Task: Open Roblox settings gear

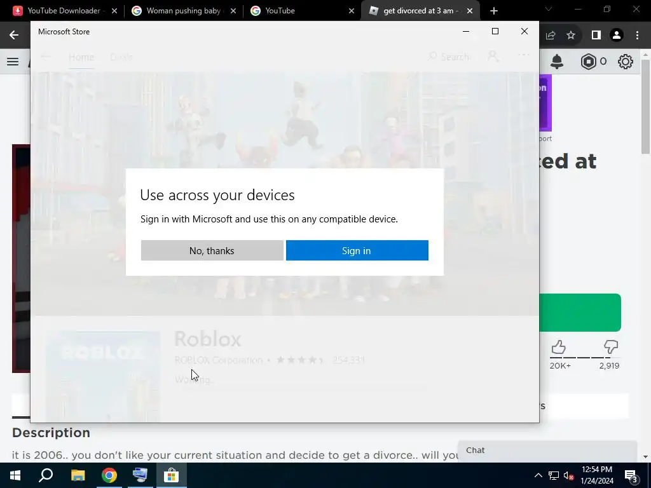Action: (626, 62)
